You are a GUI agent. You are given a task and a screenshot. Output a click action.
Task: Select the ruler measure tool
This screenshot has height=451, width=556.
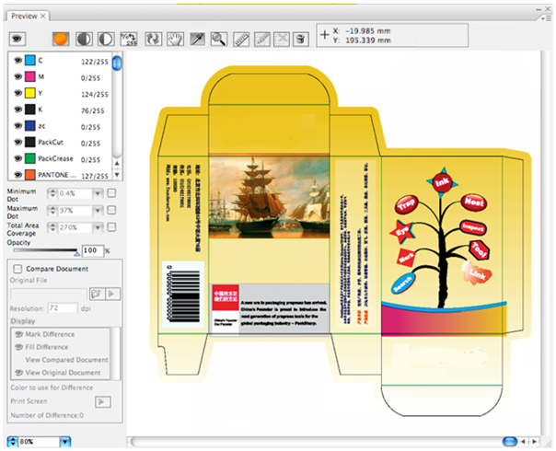[241, 38]
